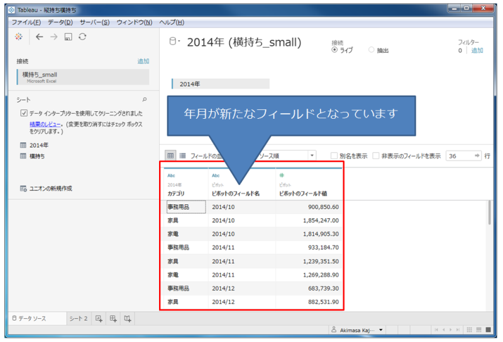503x342 pixels.
Task: Open the data source cylinder icon menu
Action: pos(174,41)
